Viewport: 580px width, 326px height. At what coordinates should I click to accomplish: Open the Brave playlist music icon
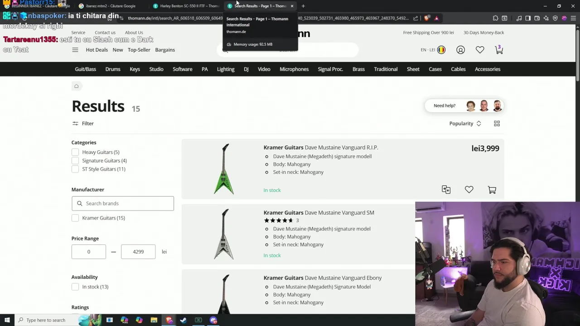click(519, 18)
